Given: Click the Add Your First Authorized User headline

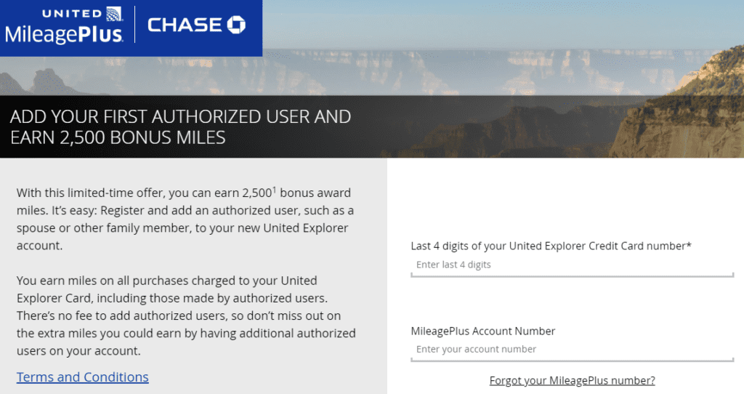Looking at the screenshot, I should [x=180, y=116].
